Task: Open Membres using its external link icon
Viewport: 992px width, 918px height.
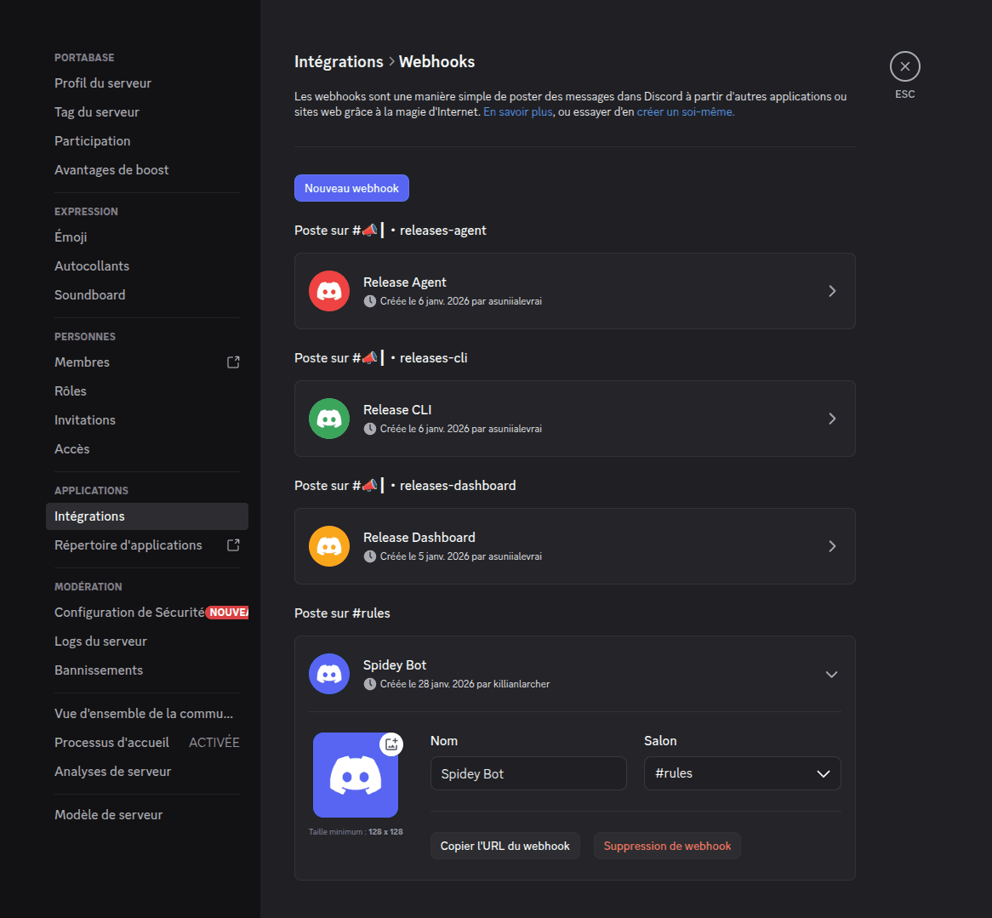Action: [x=233, y=362]
